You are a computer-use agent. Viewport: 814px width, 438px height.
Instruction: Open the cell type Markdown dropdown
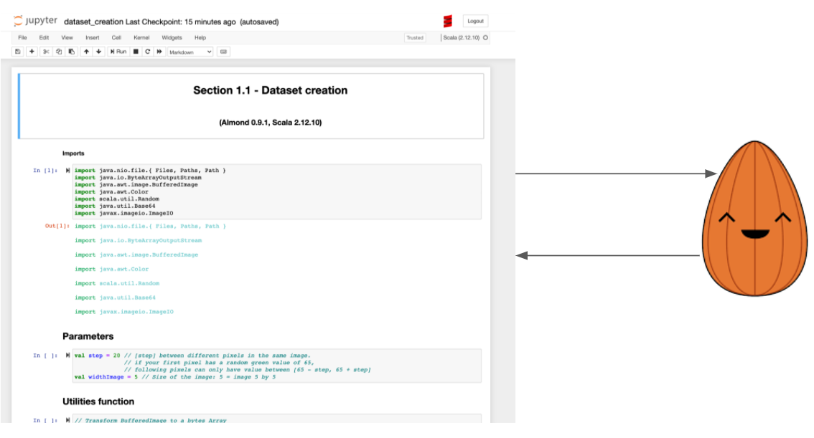190,52
